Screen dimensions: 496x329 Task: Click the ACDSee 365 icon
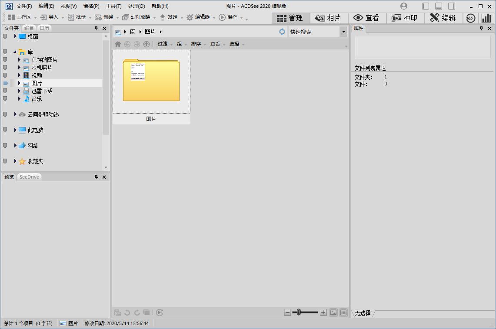tap(470, 18)
